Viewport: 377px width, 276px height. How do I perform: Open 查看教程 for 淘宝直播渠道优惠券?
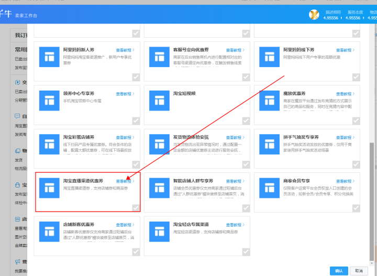pos(125,181)
